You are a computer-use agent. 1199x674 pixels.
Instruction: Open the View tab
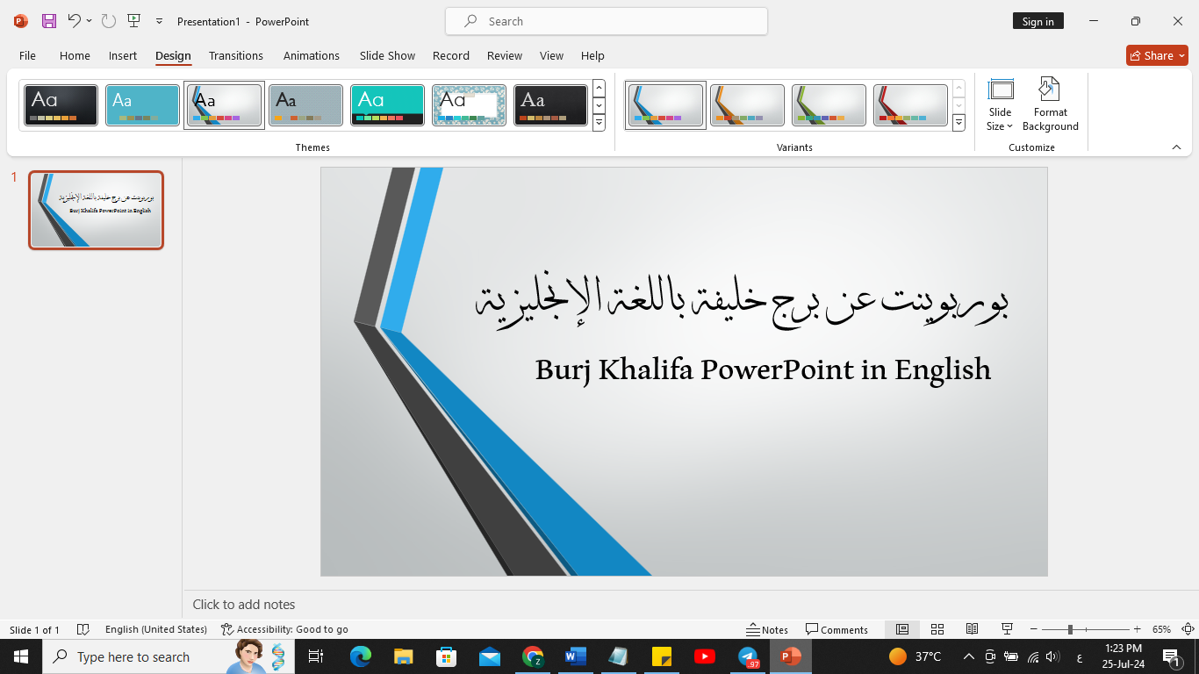[x=552, y=55]
